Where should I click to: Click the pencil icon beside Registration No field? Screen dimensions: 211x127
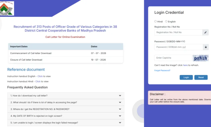point(205,32)
